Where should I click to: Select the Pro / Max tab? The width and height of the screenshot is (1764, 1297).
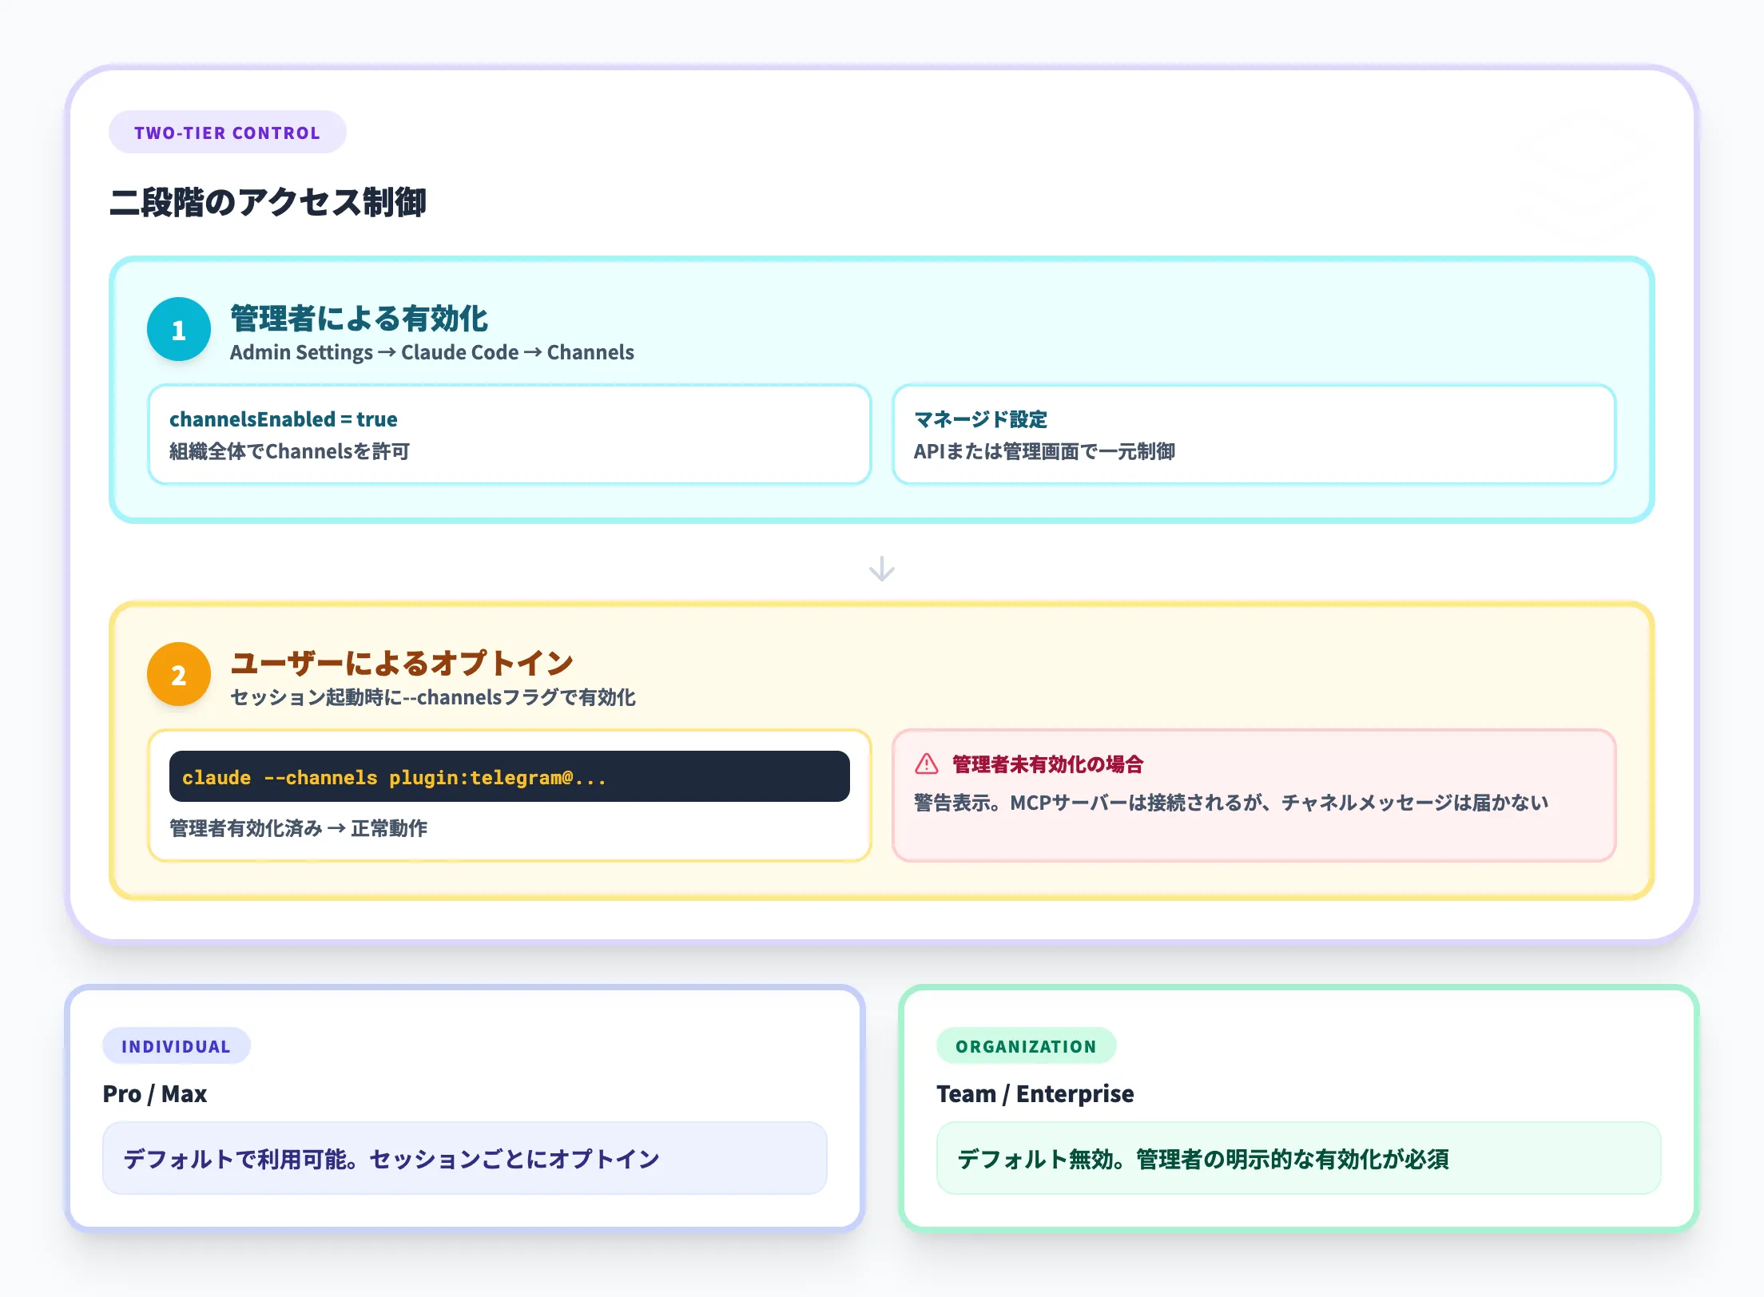(154, 1093)
